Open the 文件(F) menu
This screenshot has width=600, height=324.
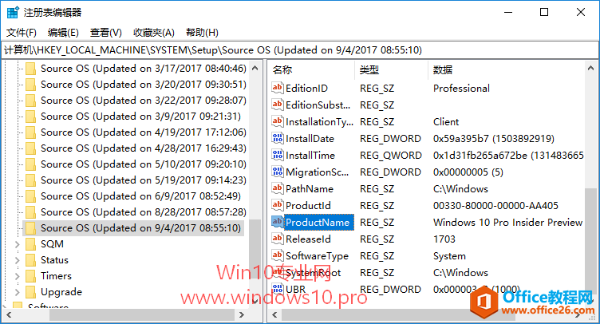point(21,33)
